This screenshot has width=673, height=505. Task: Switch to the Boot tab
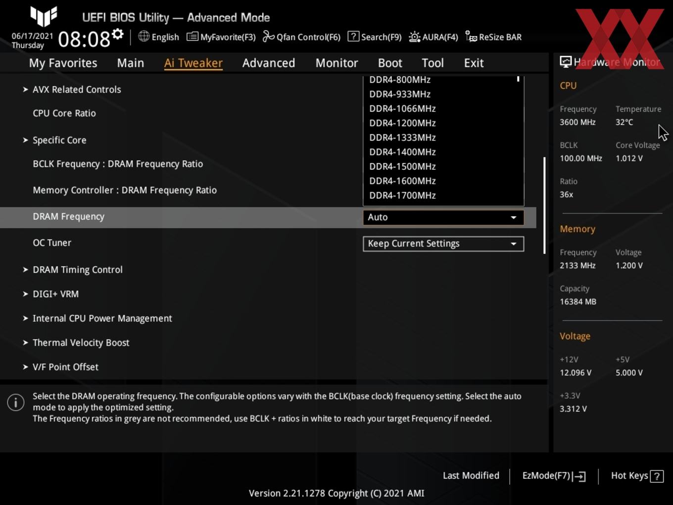pyautogui.click(x=390, y=63)
